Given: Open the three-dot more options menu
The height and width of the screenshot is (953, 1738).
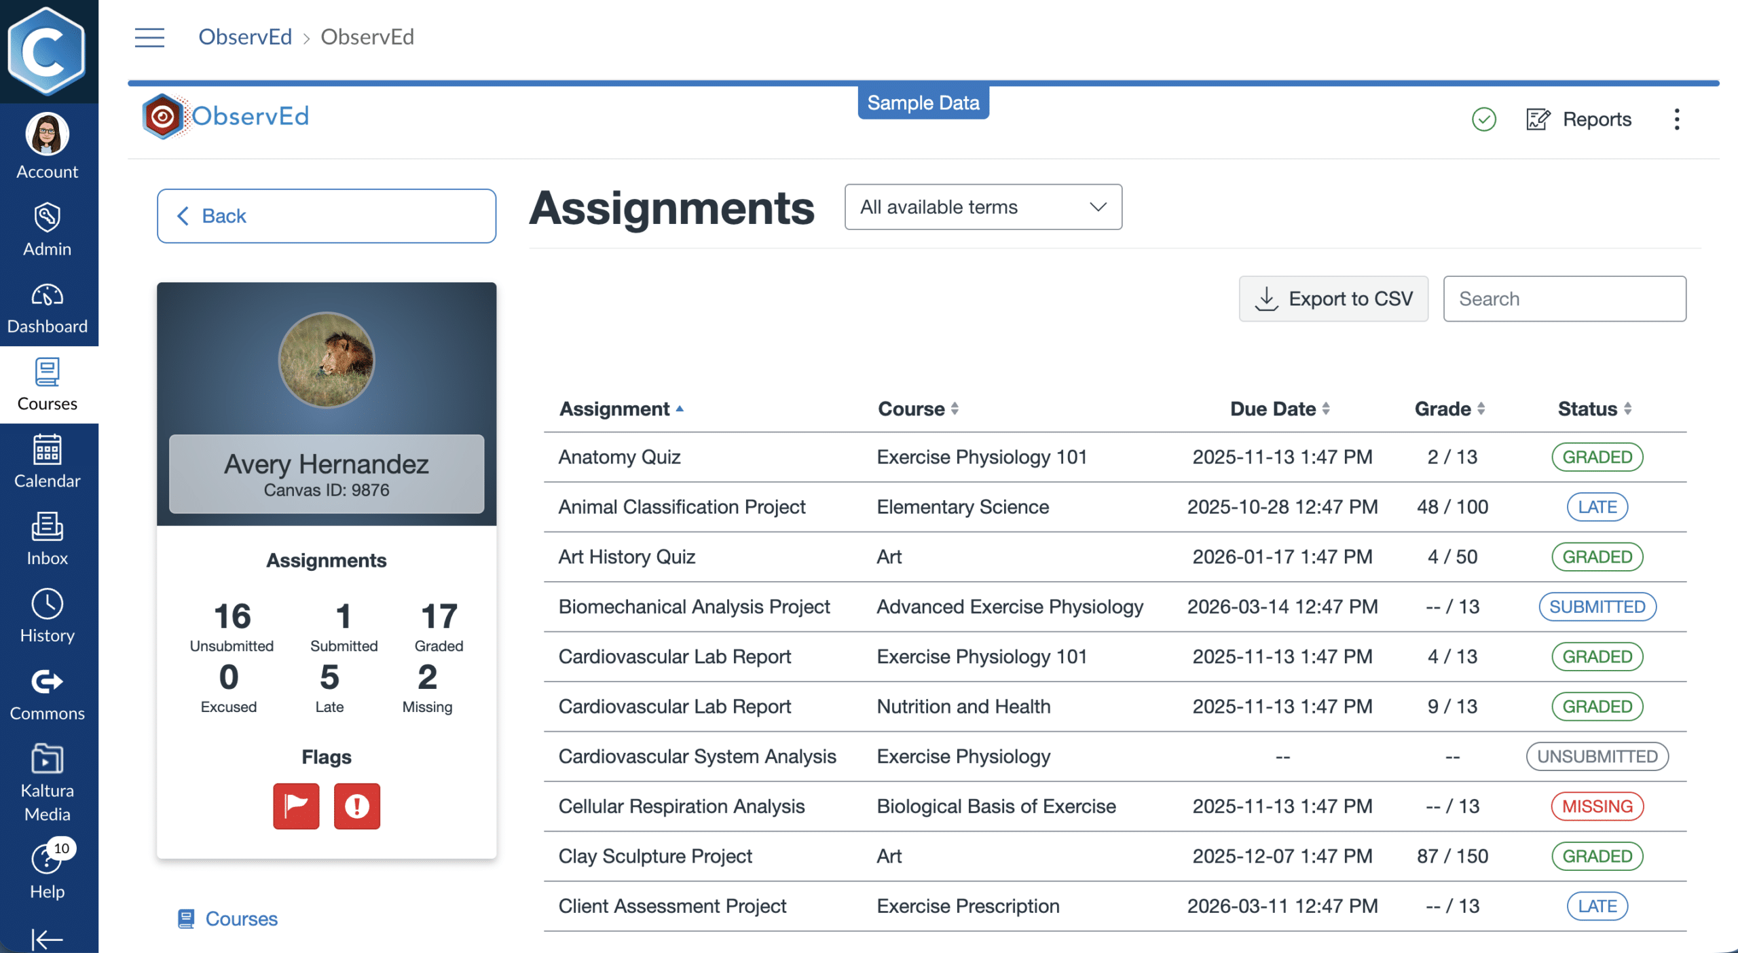Looking at the screenshot, I should point(1676,119).
